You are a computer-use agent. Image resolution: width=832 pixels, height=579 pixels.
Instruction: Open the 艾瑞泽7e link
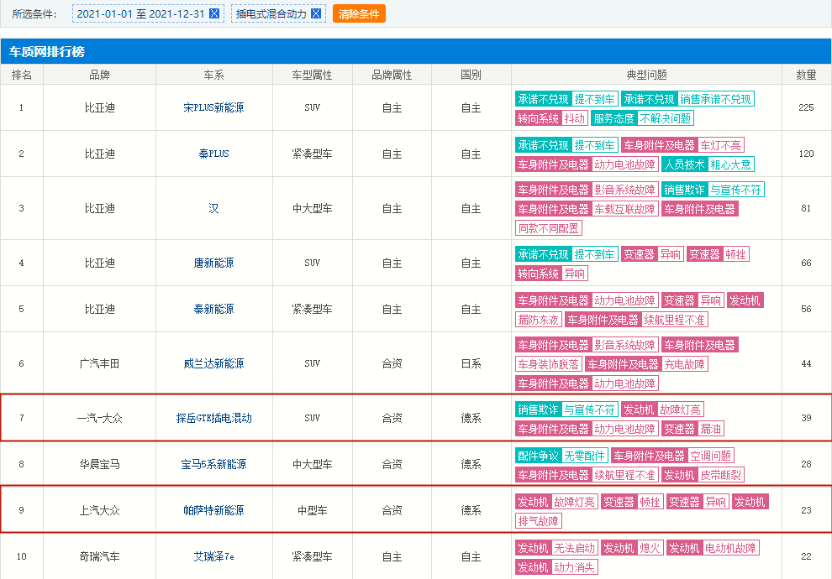tap(213, 556)
